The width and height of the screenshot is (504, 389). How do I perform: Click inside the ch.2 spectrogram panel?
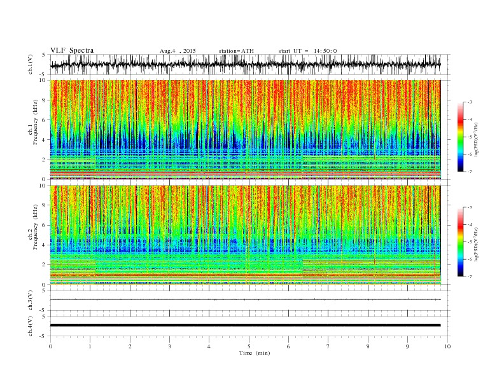[245, 235]
